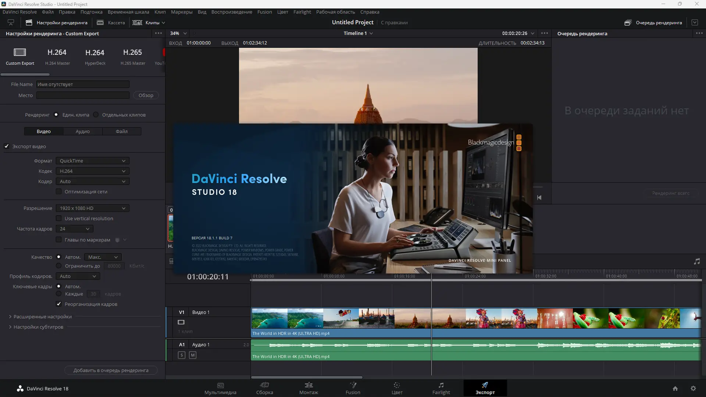The image size is (706, 397).
Task: Open the Формат QuickTime dropdown
Action: click(x=92, y=161)
